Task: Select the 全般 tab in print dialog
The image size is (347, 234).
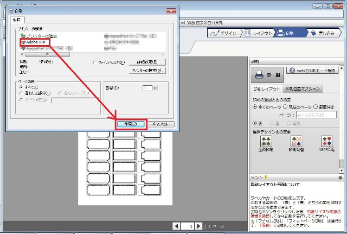Action: coord(17,20)
